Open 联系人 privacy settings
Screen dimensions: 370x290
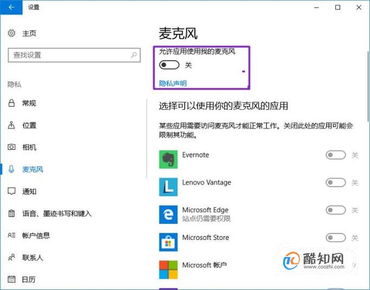33,258
